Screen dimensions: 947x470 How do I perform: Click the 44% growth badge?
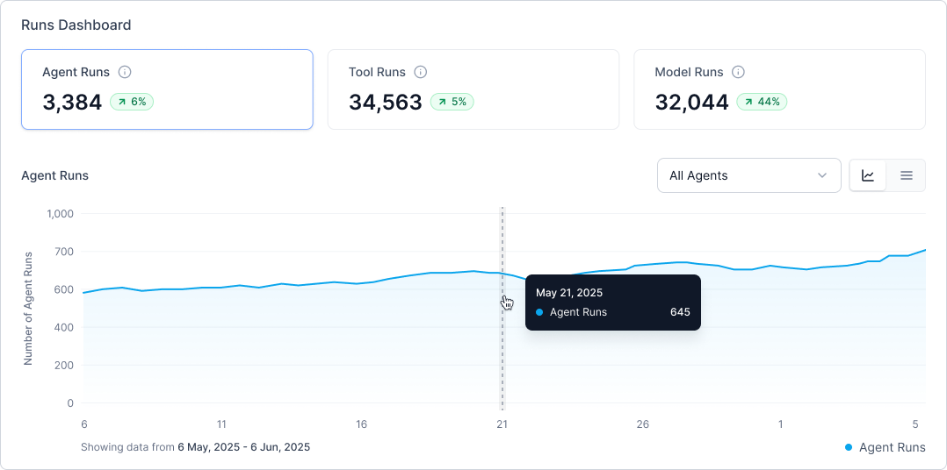[762, 102]
